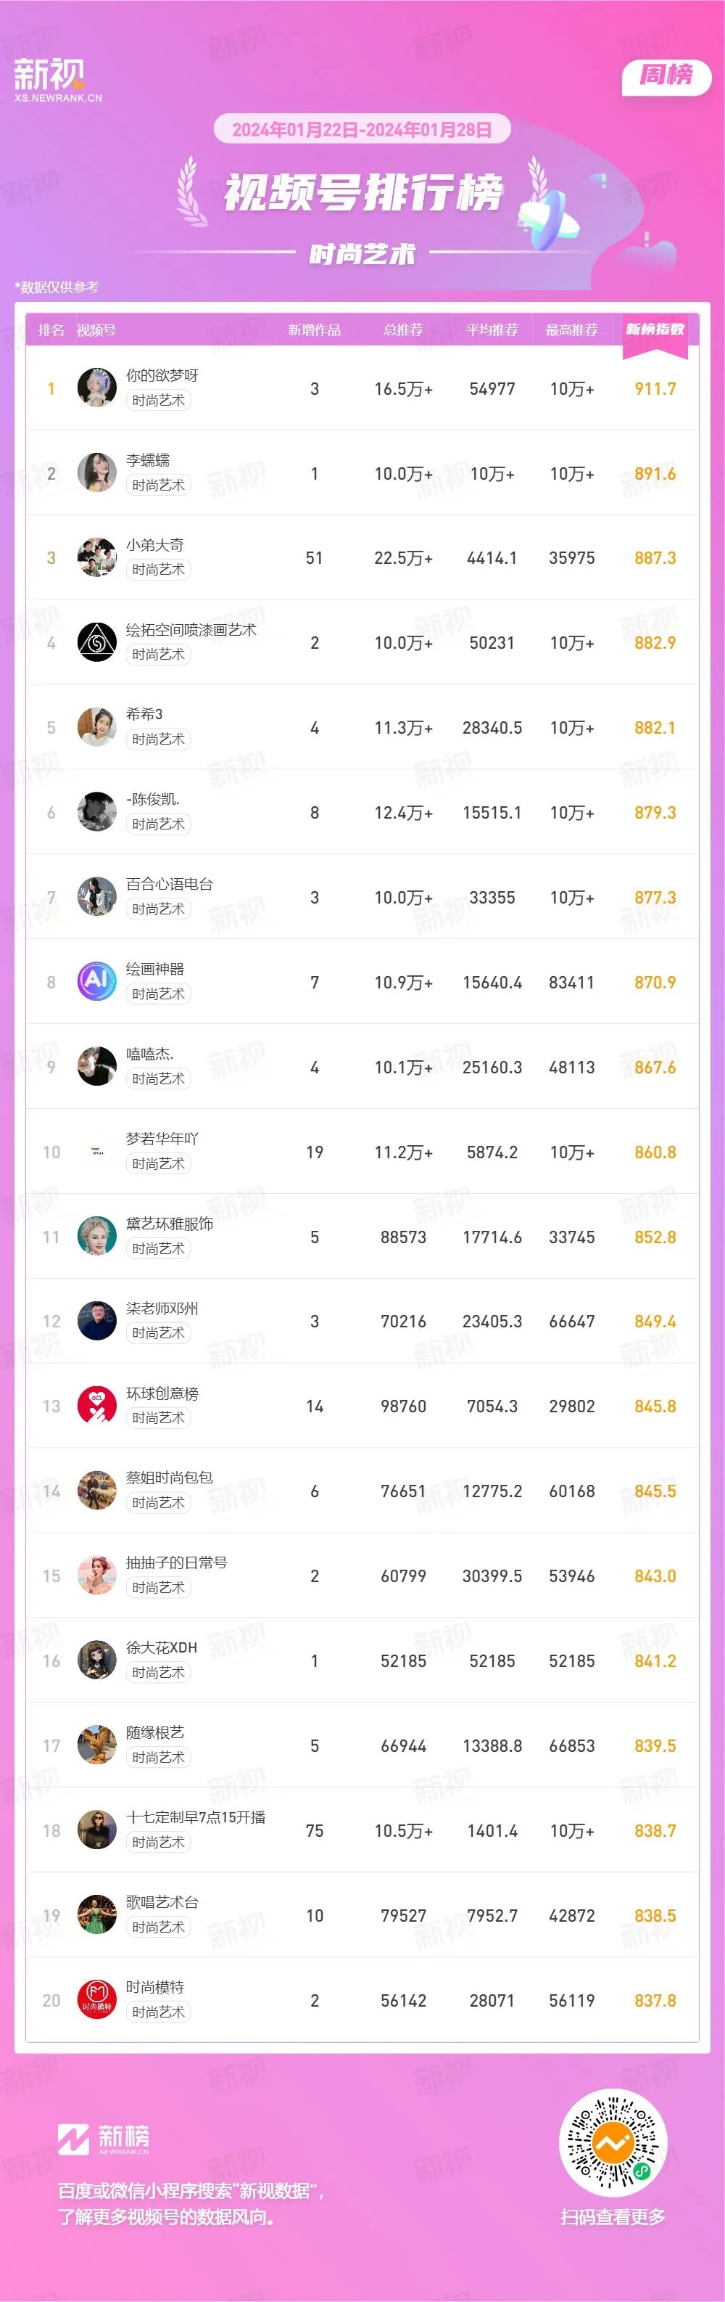Viewport: 725px width, 2302px height.
Task: Click the 扫码查看更多 text
Action: tap(613, 2216)
